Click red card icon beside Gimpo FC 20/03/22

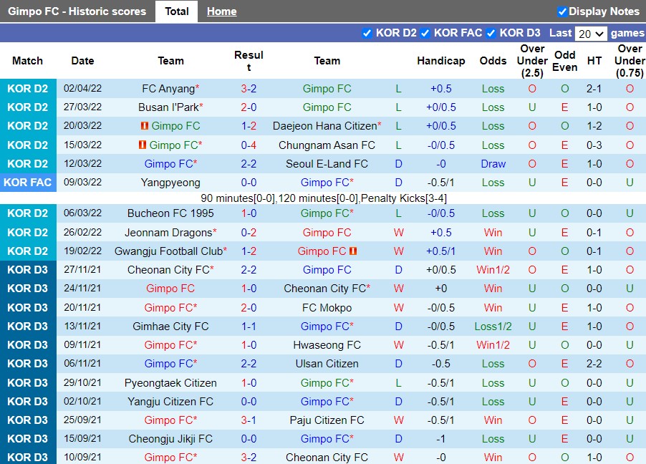144,126
